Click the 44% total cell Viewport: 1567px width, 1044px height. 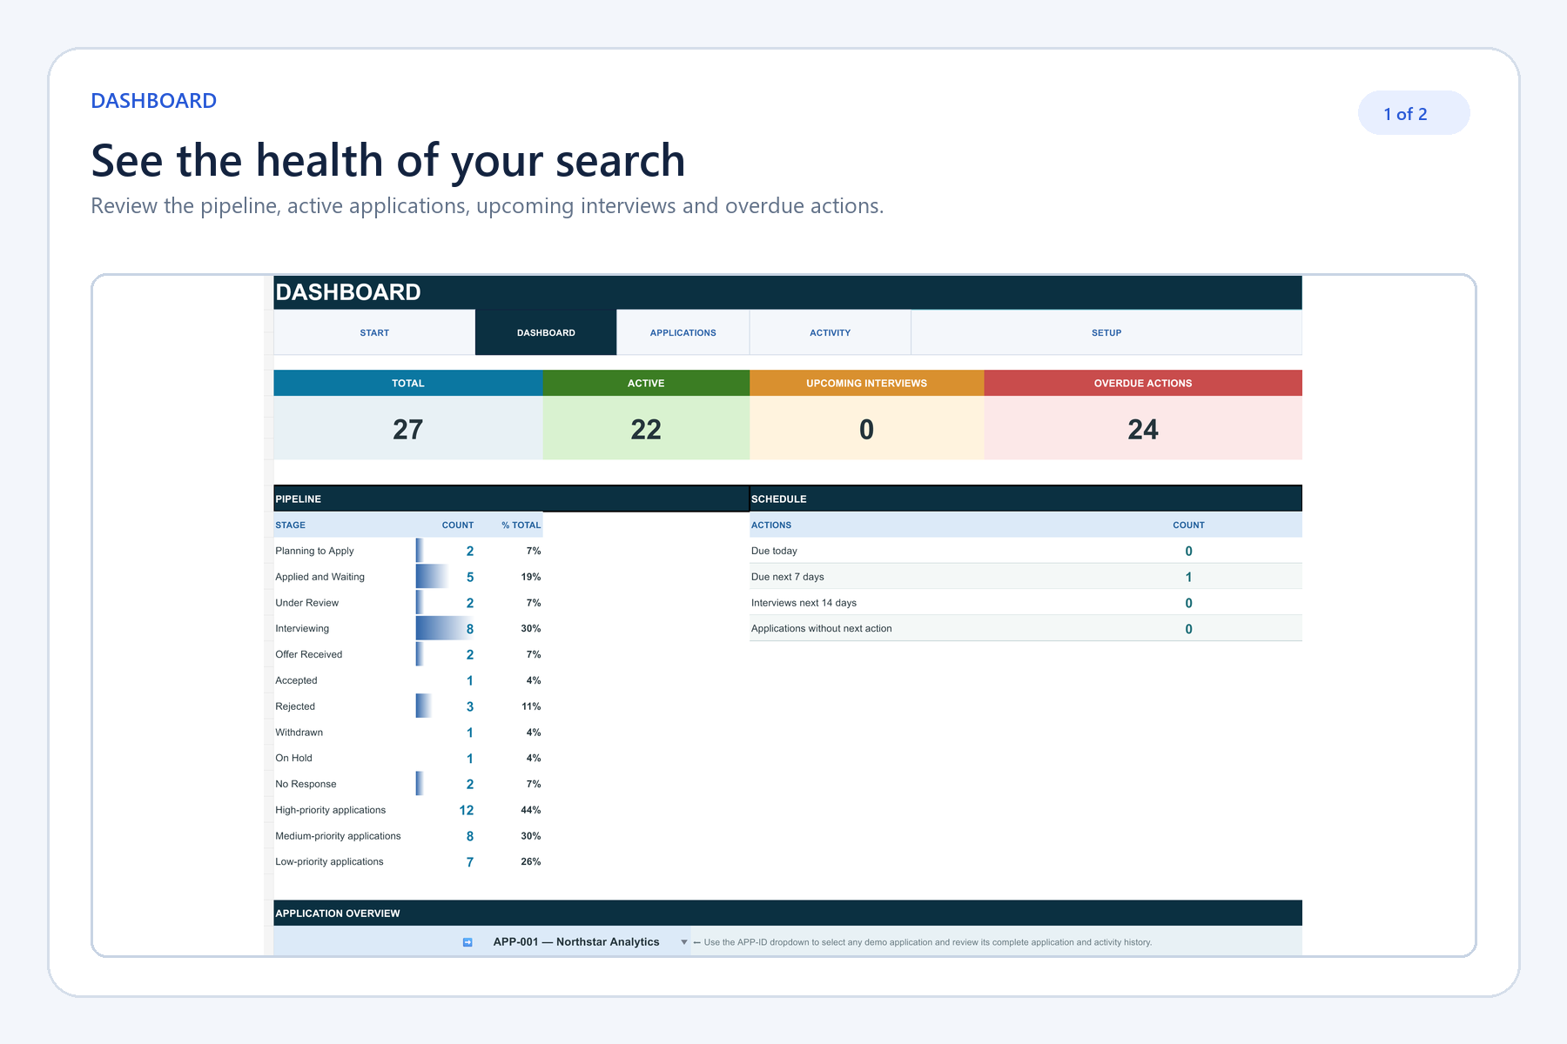click(x=531, y=810)
